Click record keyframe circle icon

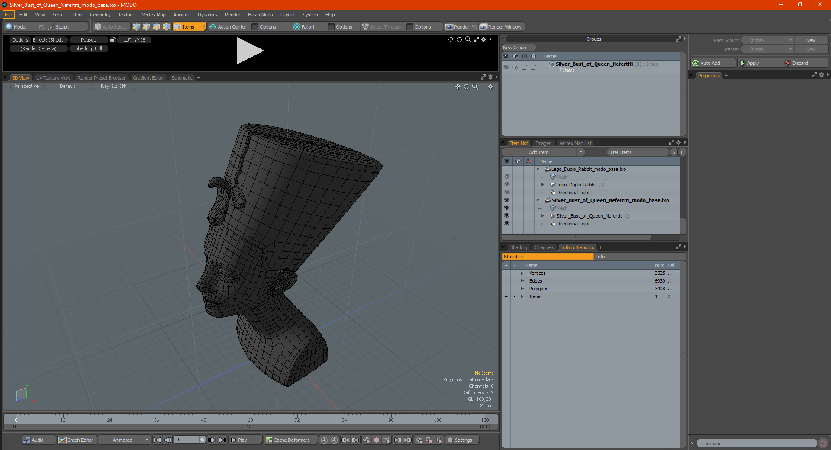point(377,440)
